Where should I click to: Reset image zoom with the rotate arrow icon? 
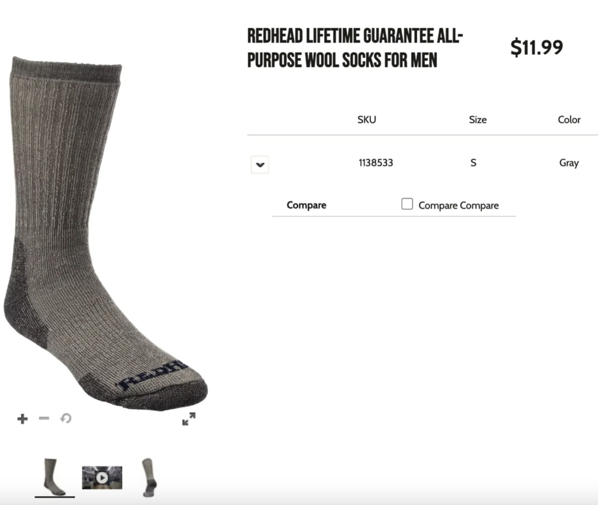[x=65, y=419]
